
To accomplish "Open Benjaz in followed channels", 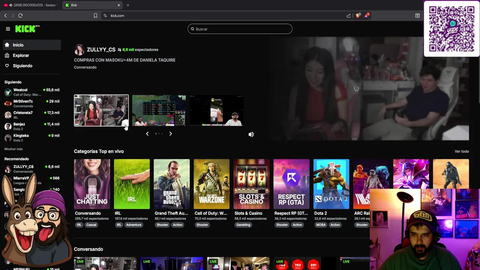I will pyautogui.click(x=32, y=126).
